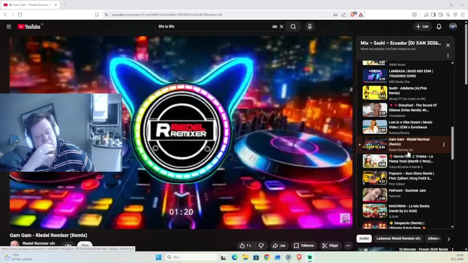468x263 pixels.
Task: Go back in browser history
Action: coord(5,15)
